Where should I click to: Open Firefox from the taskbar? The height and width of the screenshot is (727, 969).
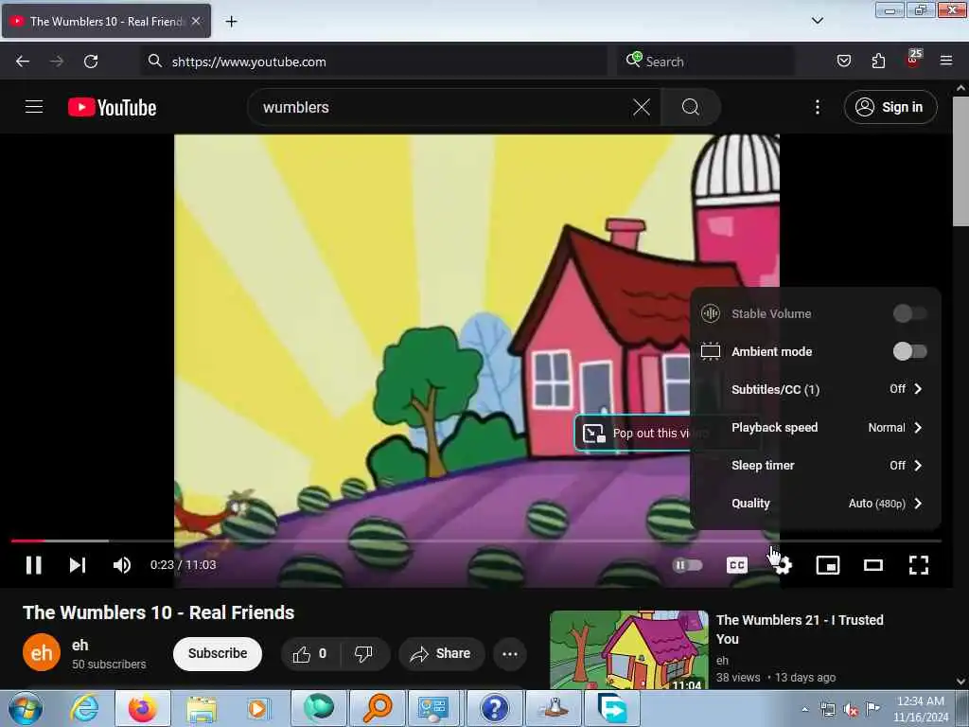(x=143, y=708)
